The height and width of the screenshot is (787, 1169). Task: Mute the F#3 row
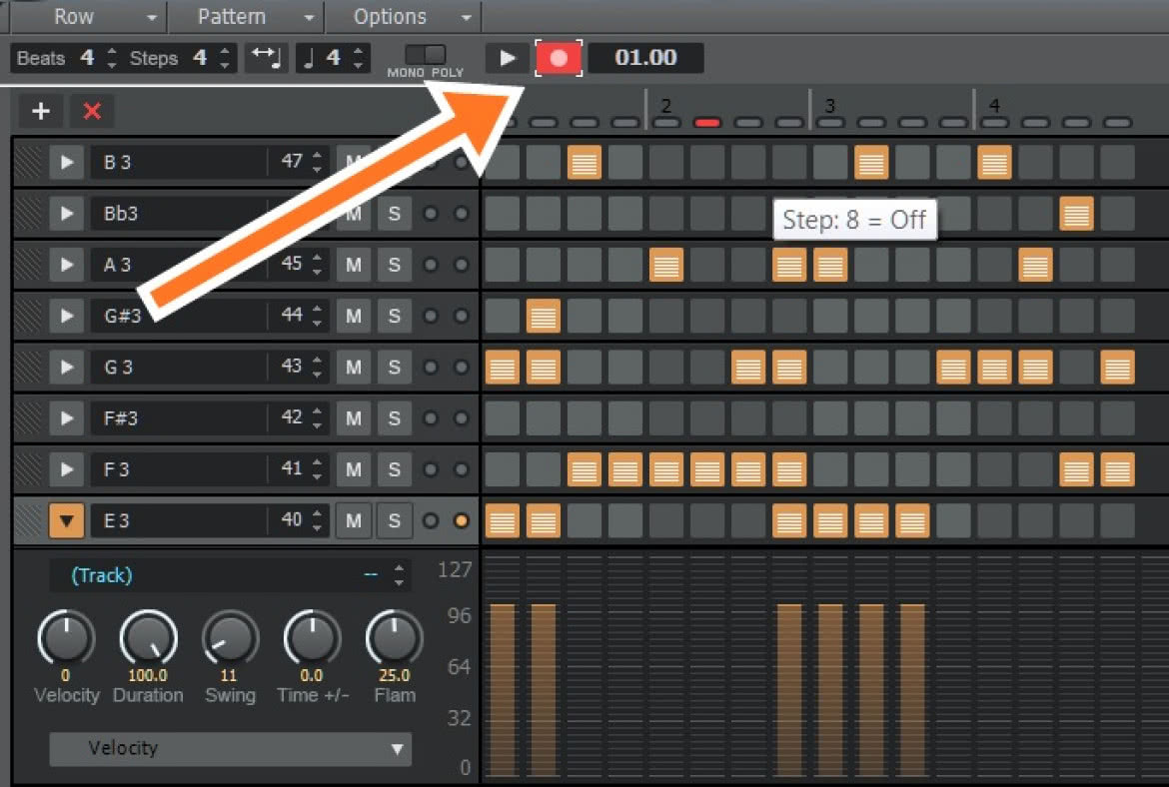tap(354, 418)
